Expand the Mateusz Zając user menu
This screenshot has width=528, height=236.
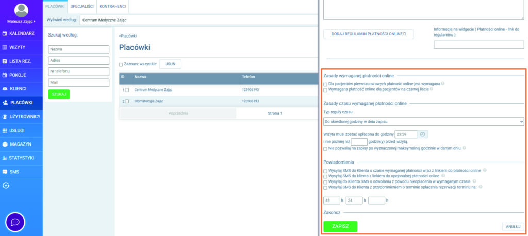[x=21, y=22]
